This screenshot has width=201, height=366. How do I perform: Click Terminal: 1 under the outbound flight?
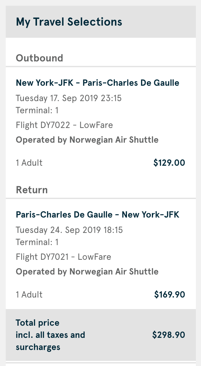[37, 110]
